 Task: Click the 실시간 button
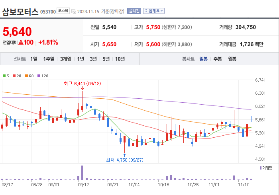click(x=134, y=11)
